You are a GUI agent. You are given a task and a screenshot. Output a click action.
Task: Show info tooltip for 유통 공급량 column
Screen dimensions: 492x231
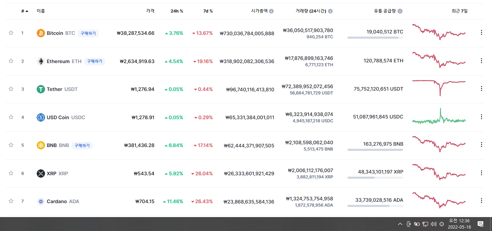click(x=400, y=11)
